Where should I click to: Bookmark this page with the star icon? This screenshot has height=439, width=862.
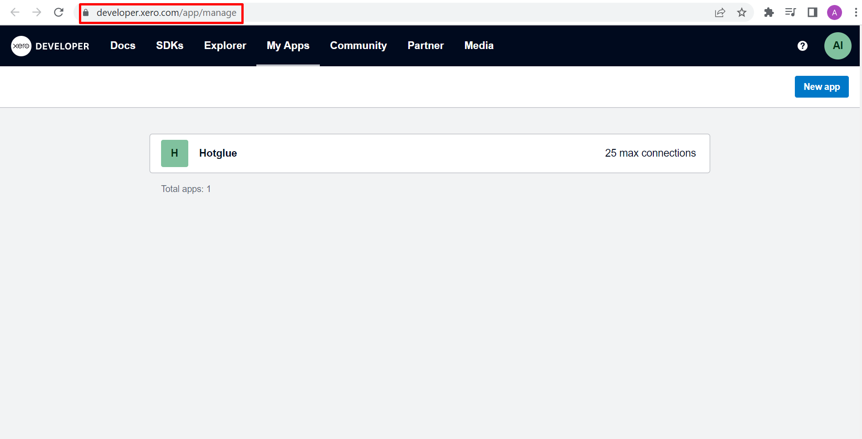[742, 13]
